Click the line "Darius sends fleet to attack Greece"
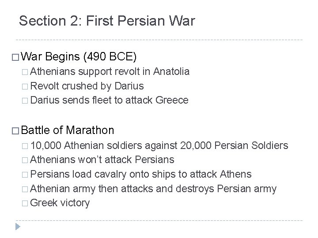The image size is (318, 238). pyautogui.click(x=110, y=100)
